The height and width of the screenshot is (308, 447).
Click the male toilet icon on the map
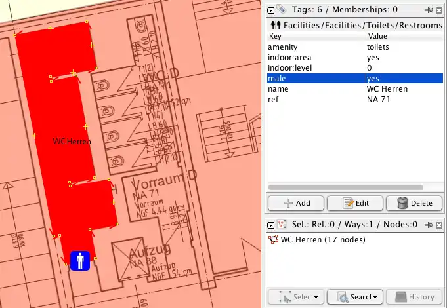tap(80, 261)
